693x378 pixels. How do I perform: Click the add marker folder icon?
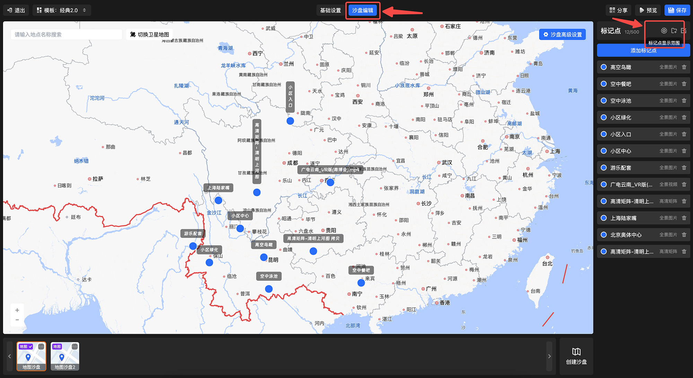pos(674,31)
